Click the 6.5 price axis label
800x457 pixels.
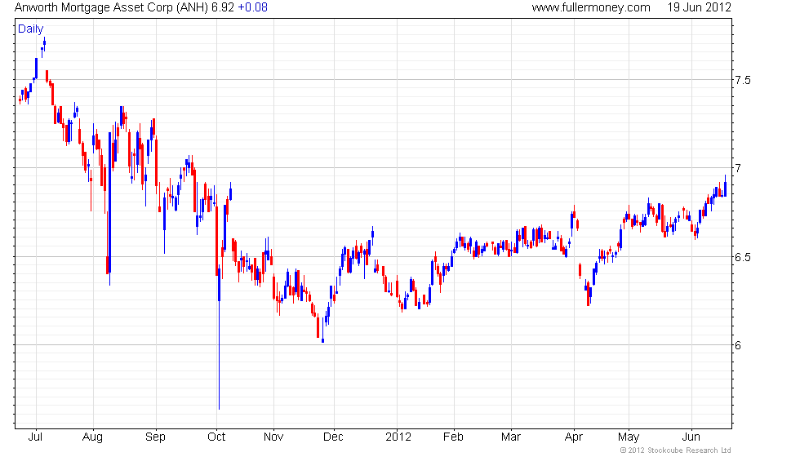tap(742, 257)
